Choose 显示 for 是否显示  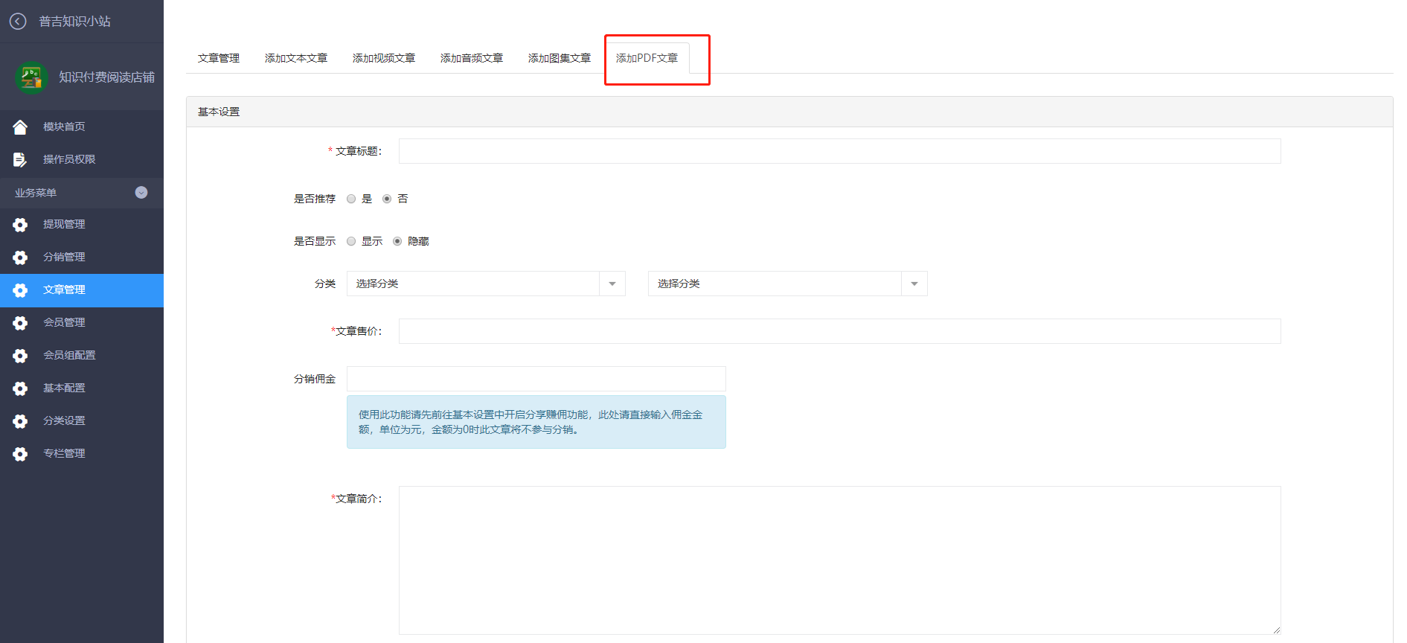[351, 241]
